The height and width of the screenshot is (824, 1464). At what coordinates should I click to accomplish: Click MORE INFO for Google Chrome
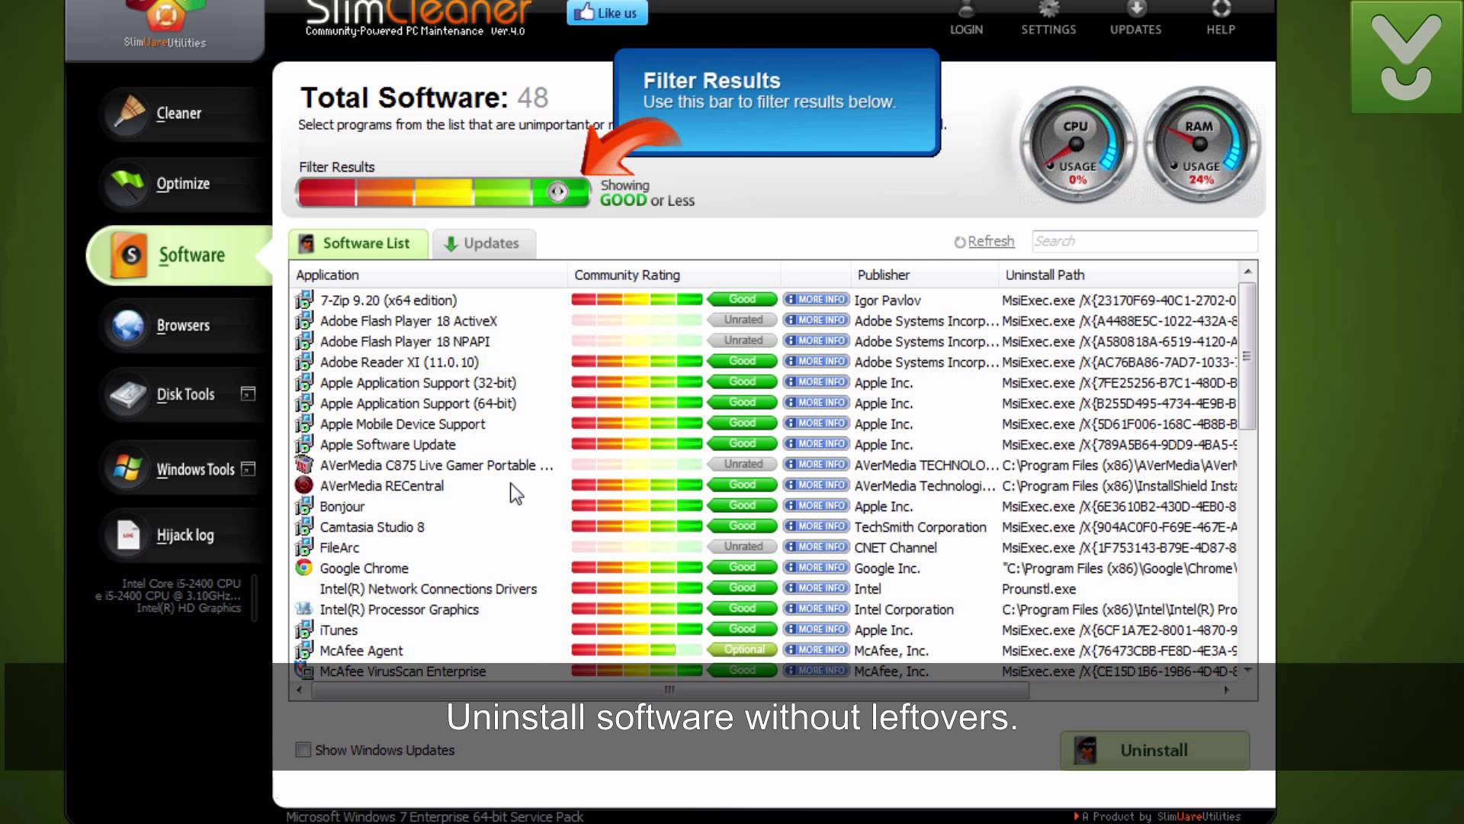(x=815, y=567)
